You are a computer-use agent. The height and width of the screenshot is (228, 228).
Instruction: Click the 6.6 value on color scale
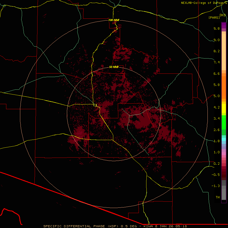(217, 73)
